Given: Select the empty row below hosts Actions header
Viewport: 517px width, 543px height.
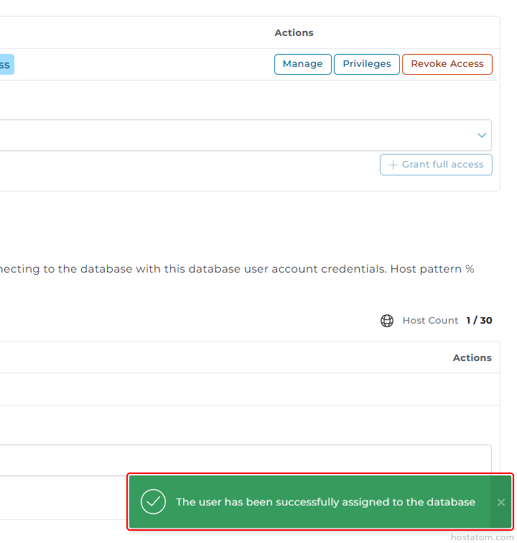Looking at the screenshot, I should tap(249, 389).
